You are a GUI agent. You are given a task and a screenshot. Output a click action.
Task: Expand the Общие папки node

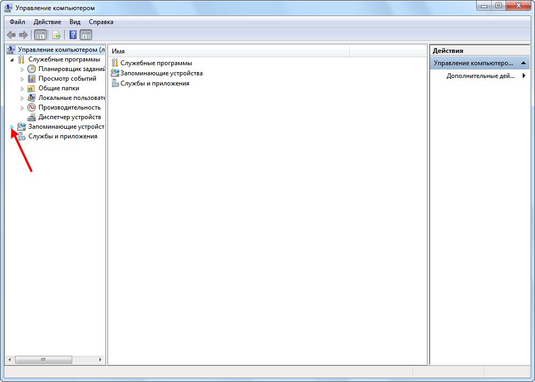pyautogui.click(x=22, y=89)
